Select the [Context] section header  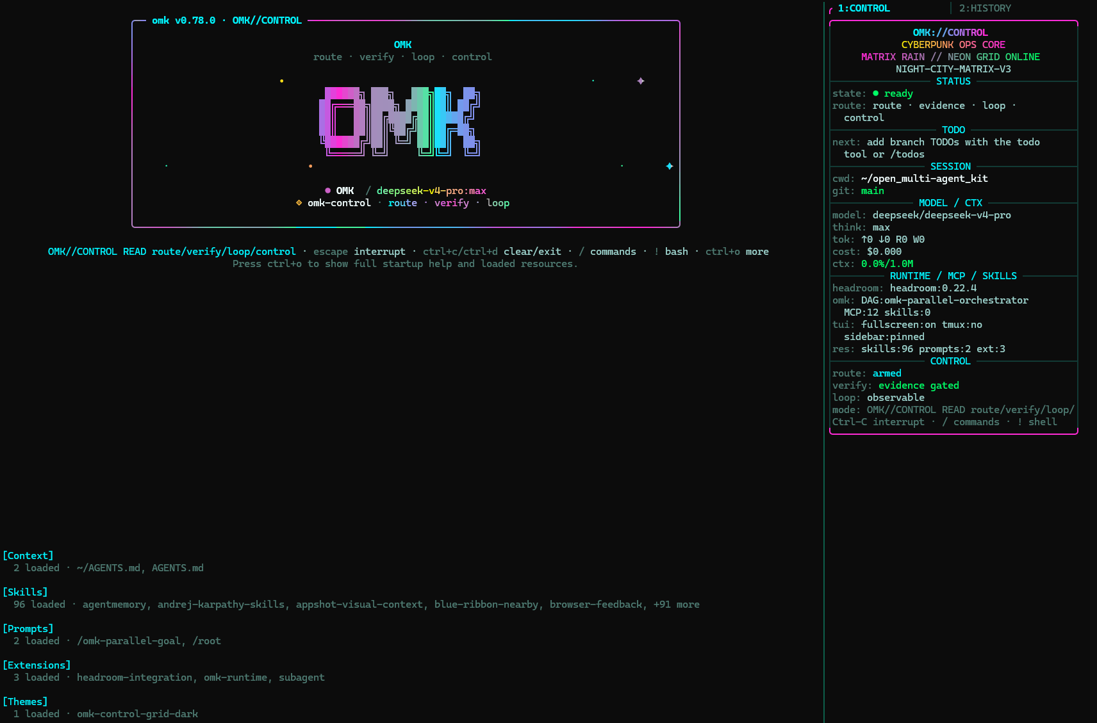pos(28,556)
